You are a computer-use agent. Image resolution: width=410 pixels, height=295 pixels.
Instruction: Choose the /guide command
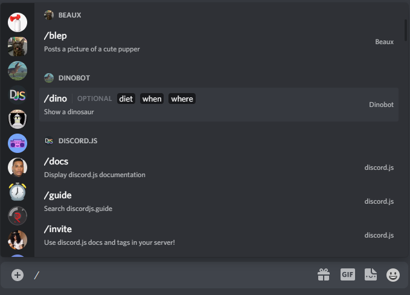(x=217, y=201)
